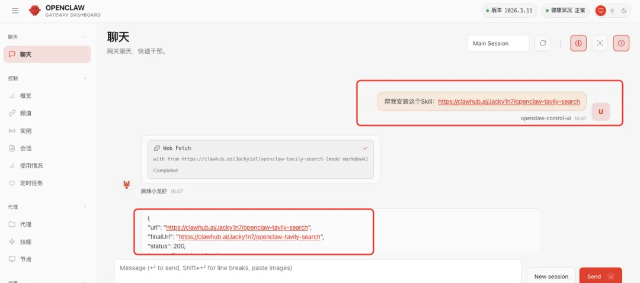Toggle focus mode icon
The image size is (640, 283).
pyautogui.click(x=600, y=43)
